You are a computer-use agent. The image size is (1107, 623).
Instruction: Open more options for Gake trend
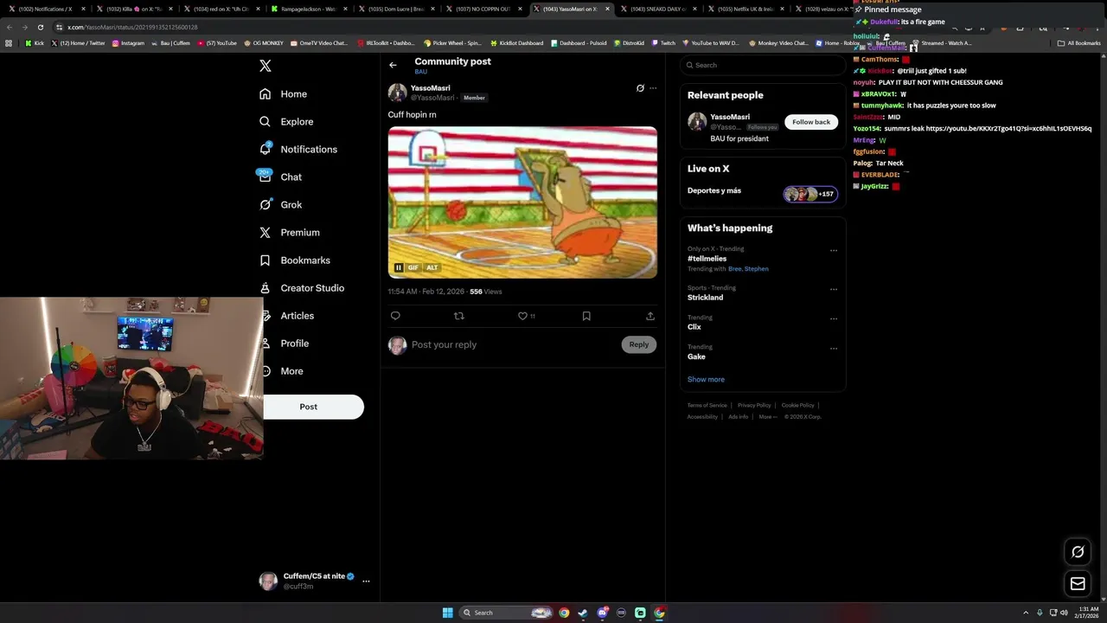tap(834, 349)
